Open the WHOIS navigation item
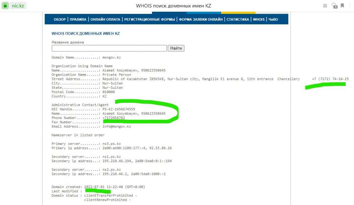This screenshot has height=205, width=354. [x=258, y=19]
